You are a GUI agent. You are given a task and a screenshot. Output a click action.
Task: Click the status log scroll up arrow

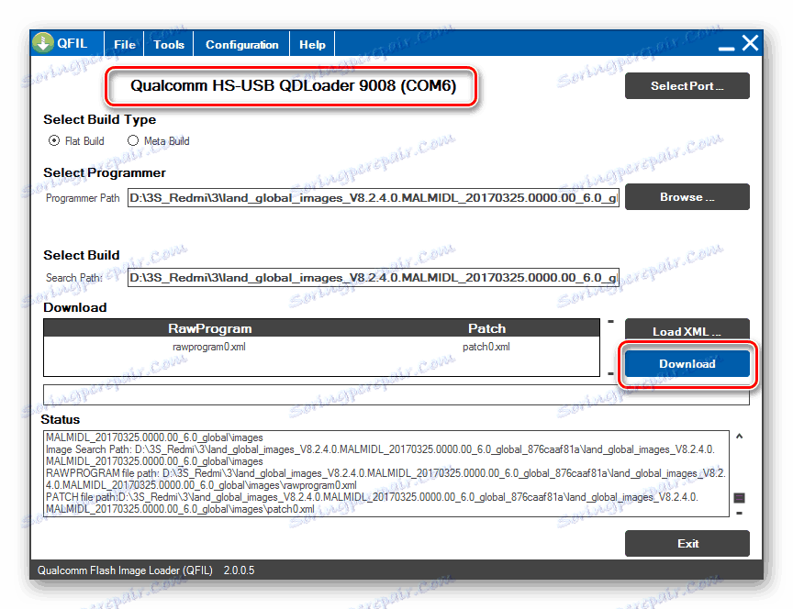(x=740, y=437)
